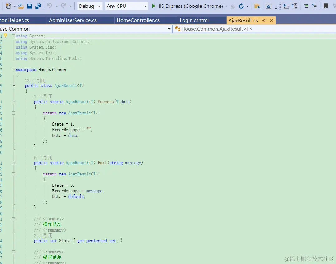Viewport: 336px width, 264px height.
Task: Collapse the Success method block
Action: point(13,102)
